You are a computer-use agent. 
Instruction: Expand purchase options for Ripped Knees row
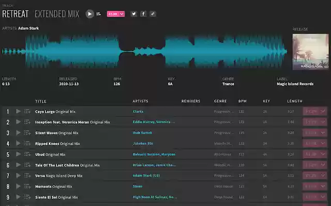tap(324, 144)
